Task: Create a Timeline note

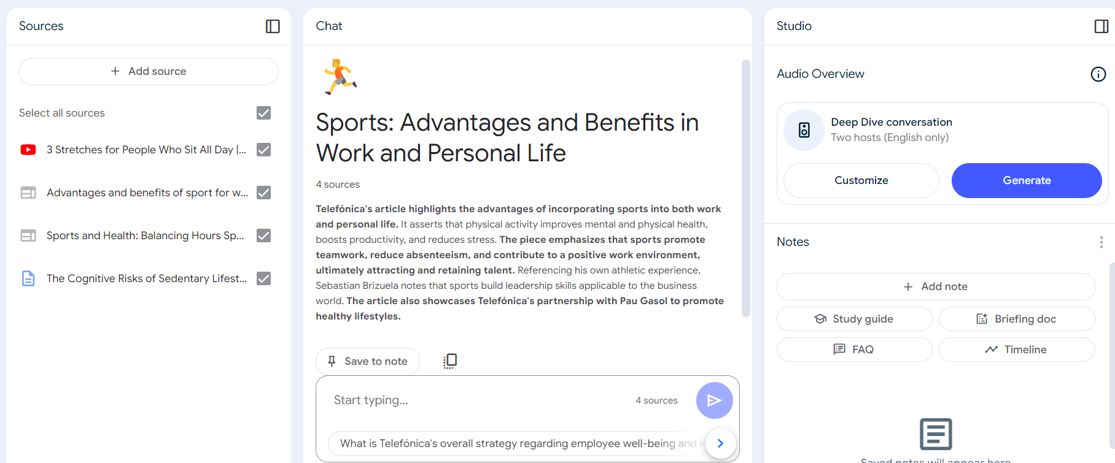Action: pyautogui.click(x=1016, y=350)
